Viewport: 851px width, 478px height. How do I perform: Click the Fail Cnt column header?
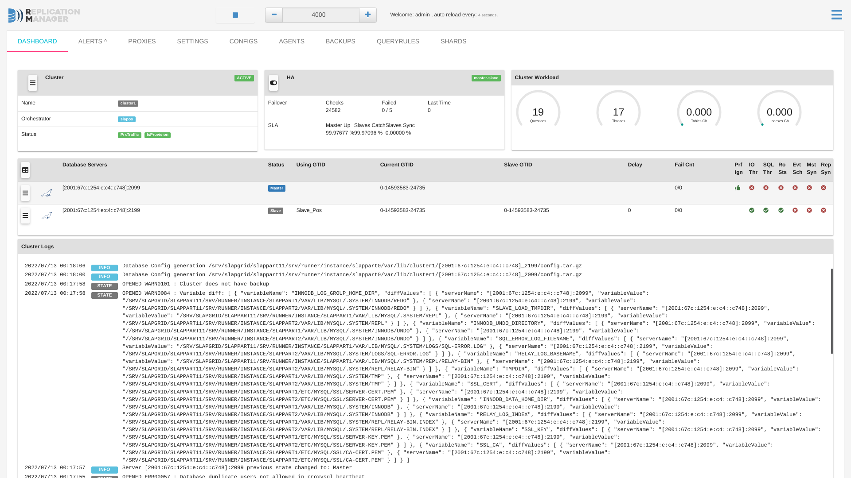pyautogui.click(x=684, y=165)
